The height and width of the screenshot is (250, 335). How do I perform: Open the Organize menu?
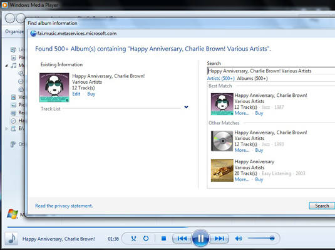(14, 32)
